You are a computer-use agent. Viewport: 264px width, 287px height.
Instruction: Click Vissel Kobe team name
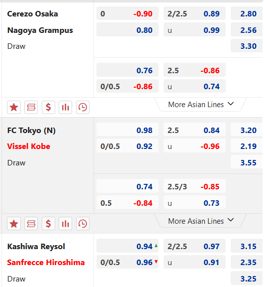(29, 146)
